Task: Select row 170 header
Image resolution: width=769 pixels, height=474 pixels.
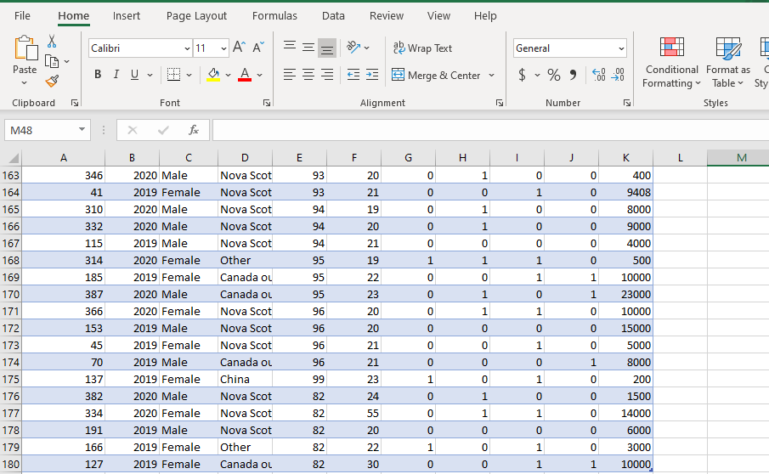Action: (x=11, y=294)
